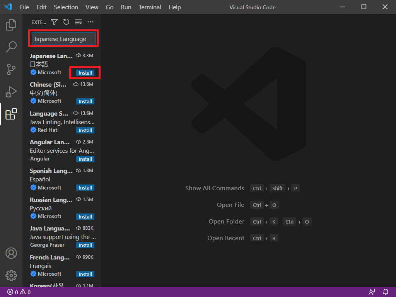The width and height of the screenshot is (396, 297).
Task: Open the Terminal menu
Action: tap(150, 7)
